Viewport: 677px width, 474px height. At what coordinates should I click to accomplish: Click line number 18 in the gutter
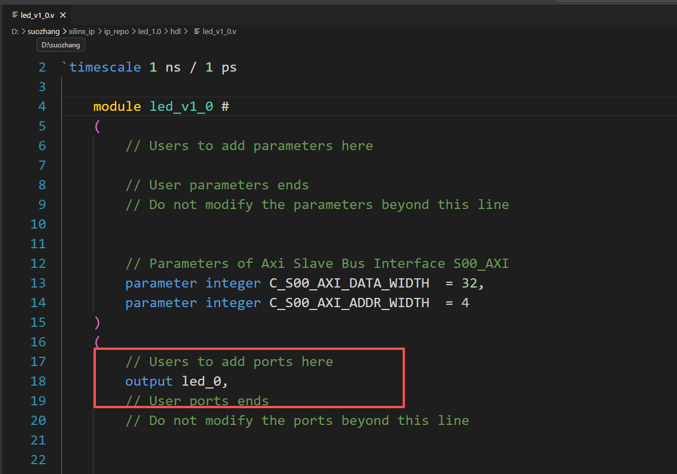(x=38, y=381)
